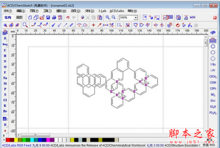This screenshot has width=220, height=148.
Task: Insert the NO2 group
Action: coord(213,95)
